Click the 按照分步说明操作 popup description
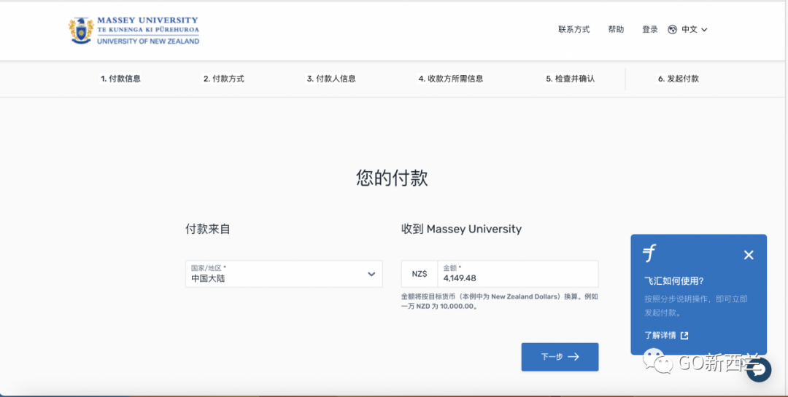 point(696,306)
